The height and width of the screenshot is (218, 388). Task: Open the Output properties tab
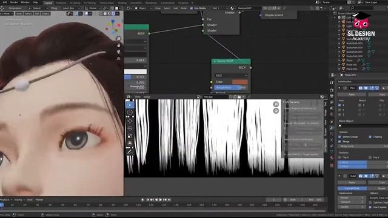[332, 96]
